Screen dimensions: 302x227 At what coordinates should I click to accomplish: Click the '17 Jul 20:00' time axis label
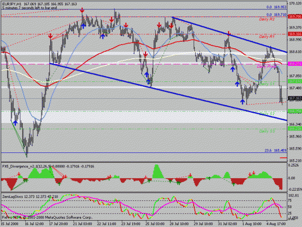click(x=58, y=224)
